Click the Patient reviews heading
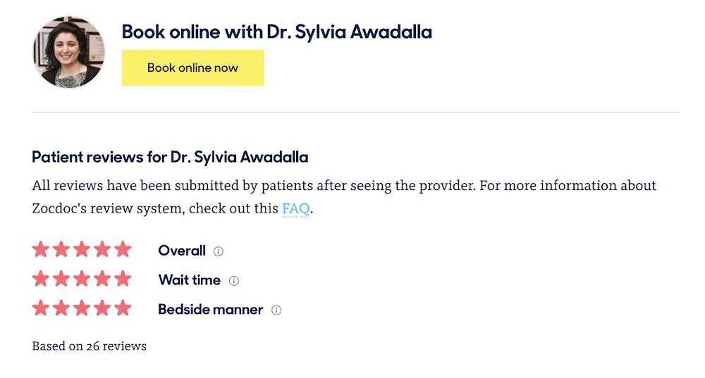This screenshot has height=378, width=705. coord(170,157)
